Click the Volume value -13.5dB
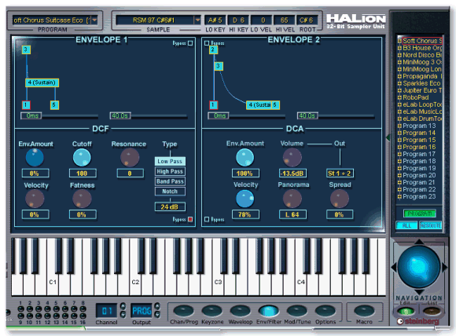This screenshot has height=336, width=456. pos(292,173)
